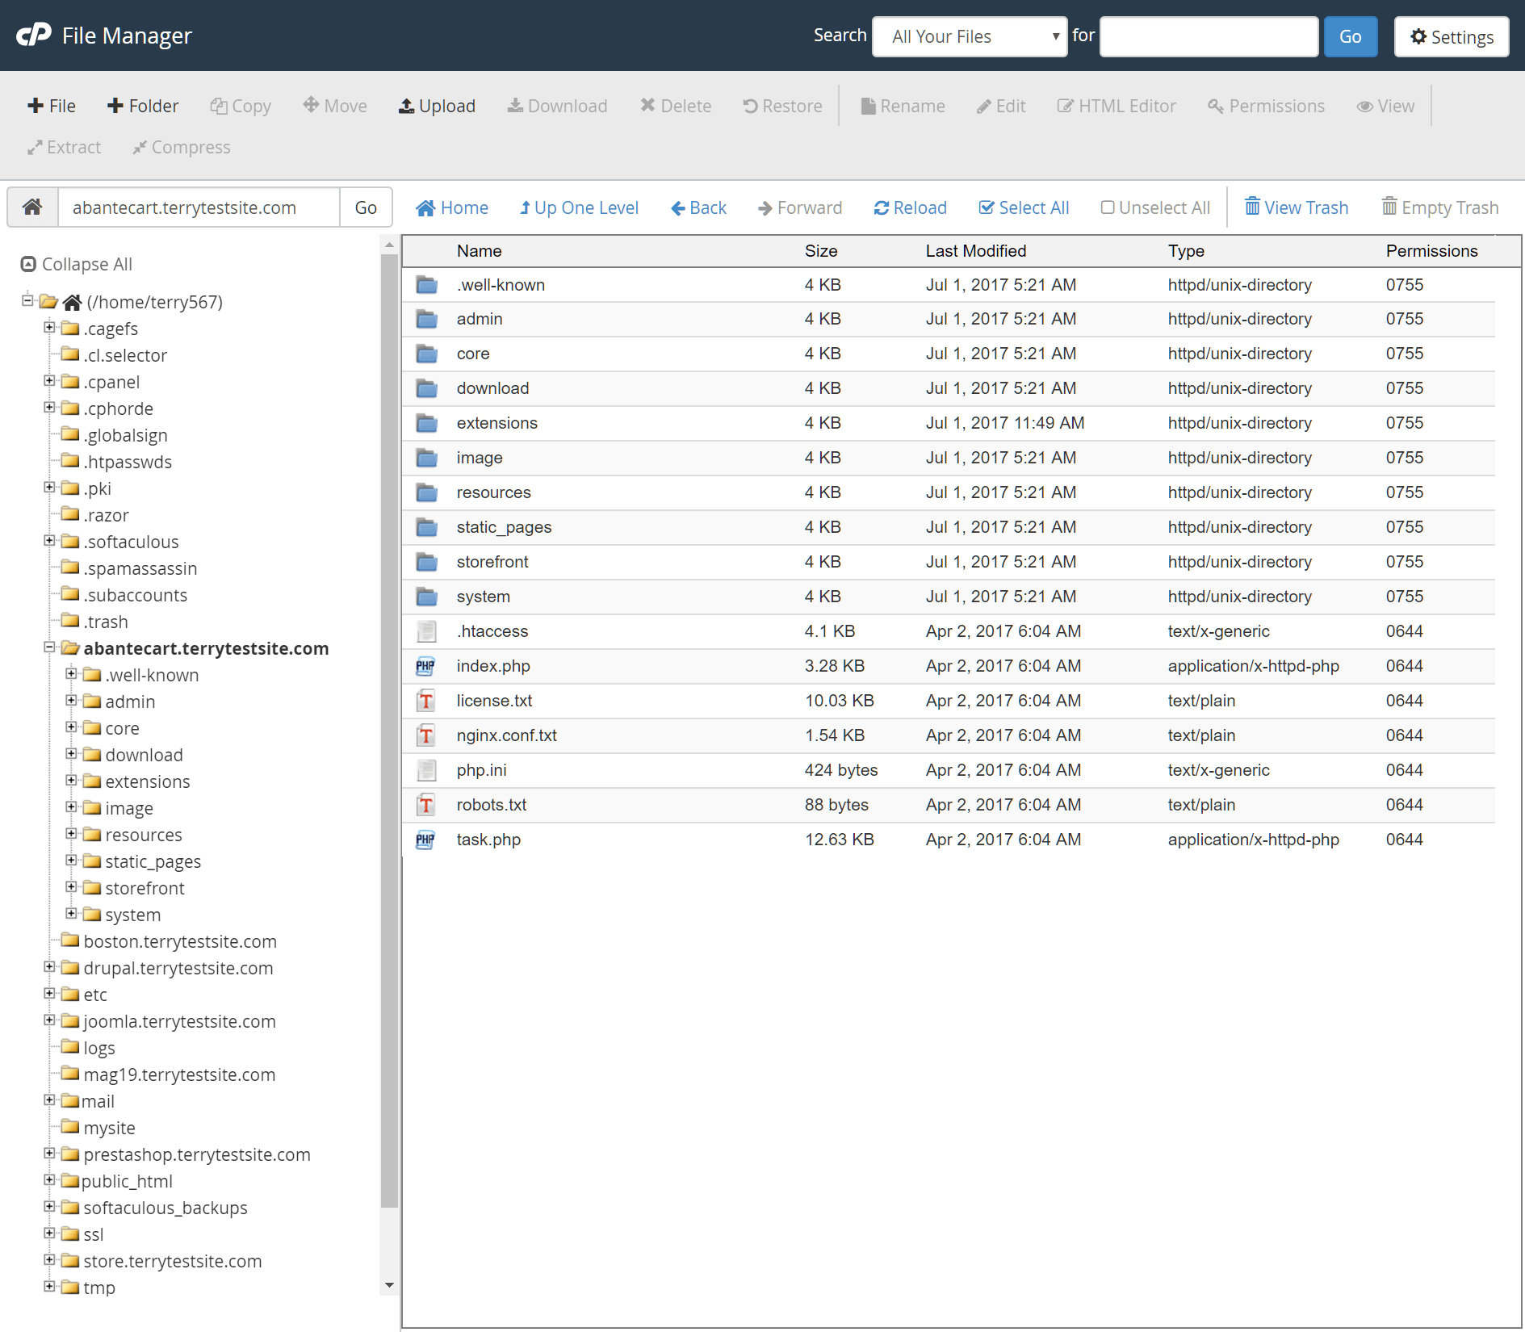This screenshot has width=1525, height=1332.
Task: Expand the .cagefs folder in tree
Action: [49, 327]
